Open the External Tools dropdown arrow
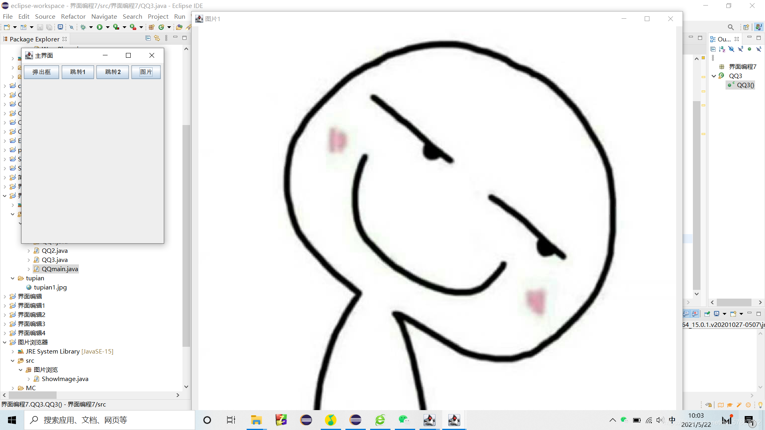The height and width of the screenshot is (430, 765). [141, 27]
